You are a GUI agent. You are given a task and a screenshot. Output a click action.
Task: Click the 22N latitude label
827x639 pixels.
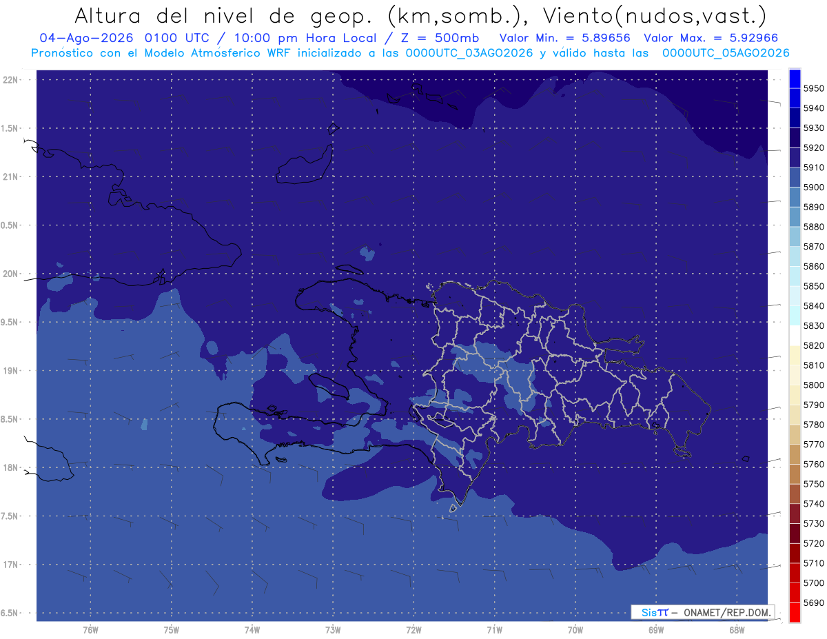pos(11,80)
